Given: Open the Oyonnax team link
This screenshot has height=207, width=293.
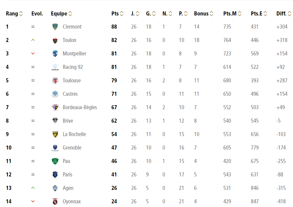Looking at the screenshot, I should pos(72,201).
